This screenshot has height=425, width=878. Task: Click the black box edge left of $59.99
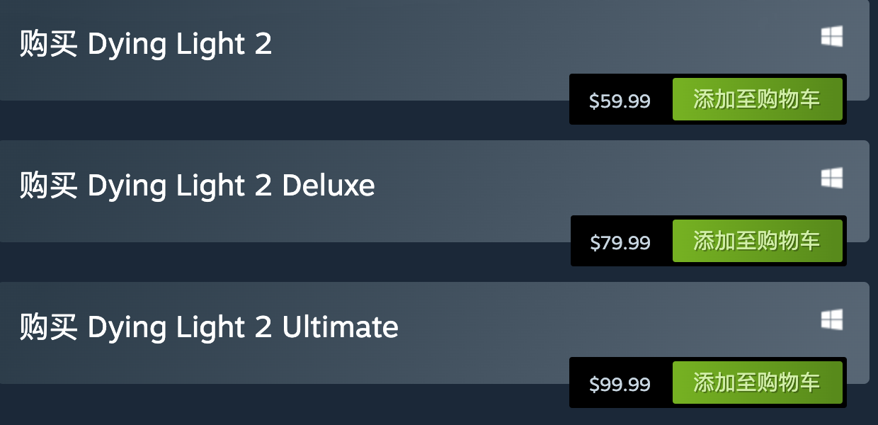(575, 99)
